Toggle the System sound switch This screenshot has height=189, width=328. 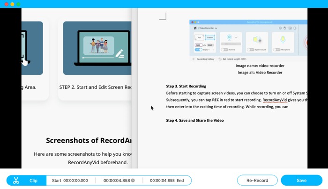250,50
